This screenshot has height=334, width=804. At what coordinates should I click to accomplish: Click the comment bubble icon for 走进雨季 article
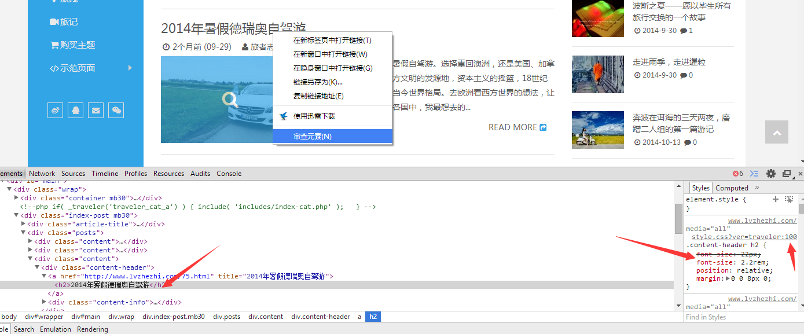(x=684, y=75)
